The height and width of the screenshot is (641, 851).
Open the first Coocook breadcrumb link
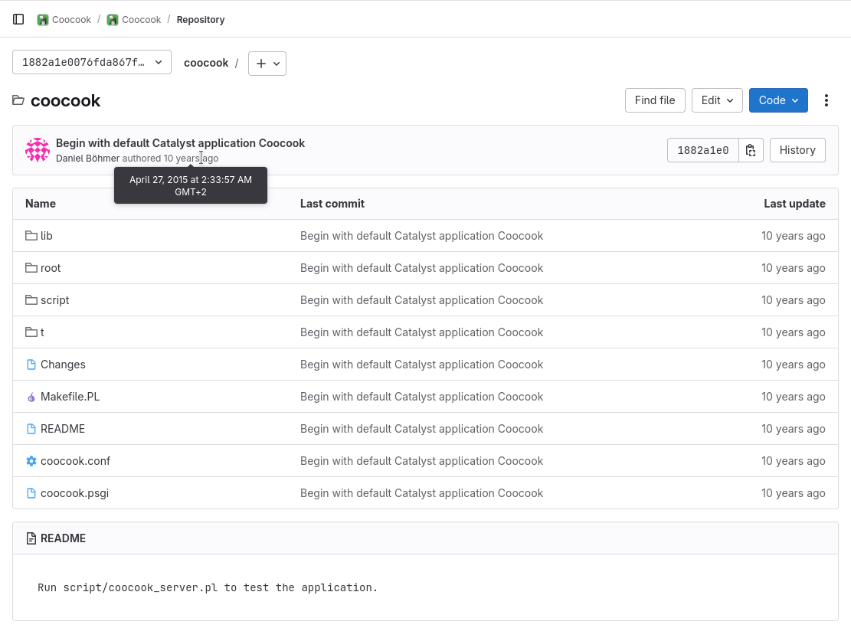(x=71, y=20)
